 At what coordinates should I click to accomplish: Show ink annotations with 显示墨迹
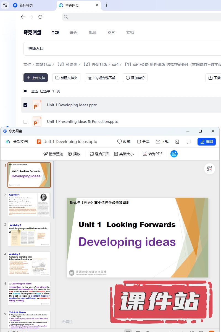(53, 154)
